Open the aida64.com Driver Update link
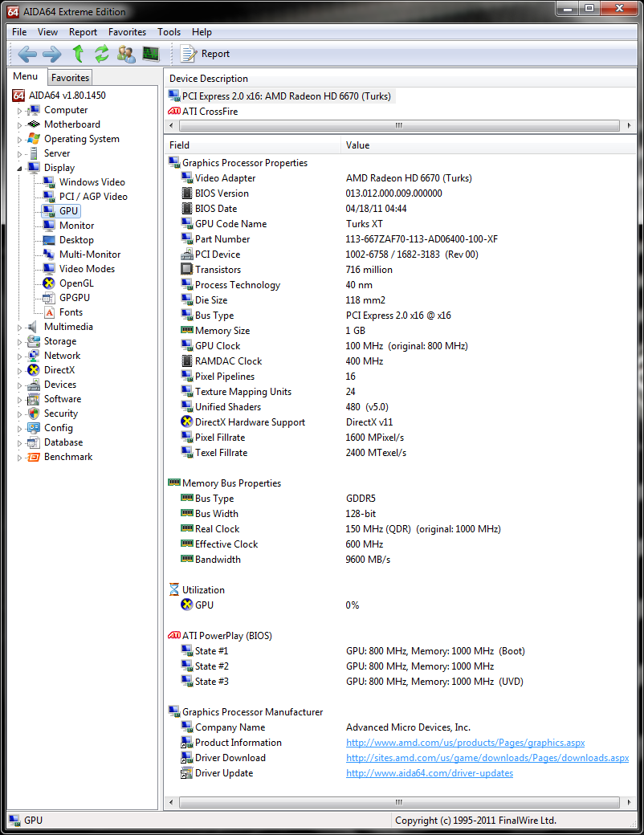 pyautogui.click(x=430, y=772)
